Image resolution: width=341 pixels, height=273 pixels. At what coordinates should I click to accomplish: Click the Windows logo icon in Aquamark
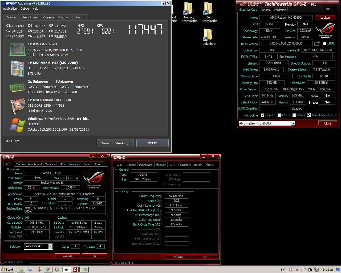[17, 125]
